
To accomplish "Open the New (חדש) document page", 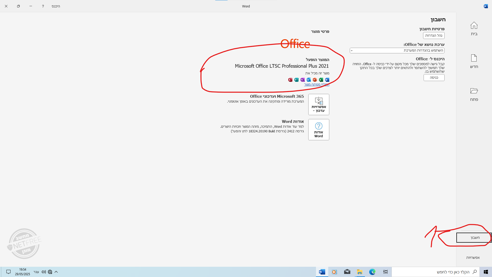I will coord(474,61).
